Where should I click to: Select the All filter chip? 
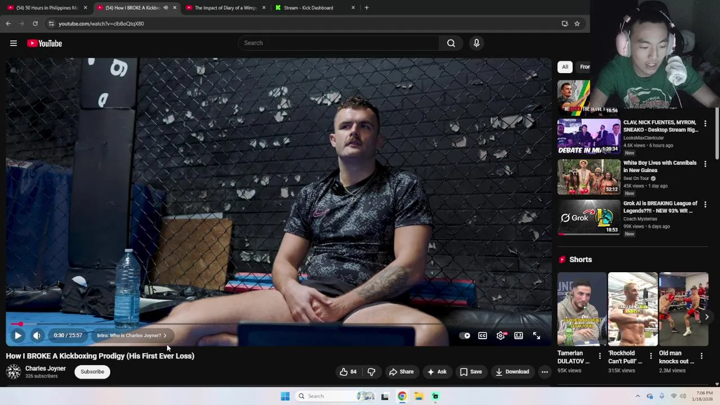coord(565,67)
